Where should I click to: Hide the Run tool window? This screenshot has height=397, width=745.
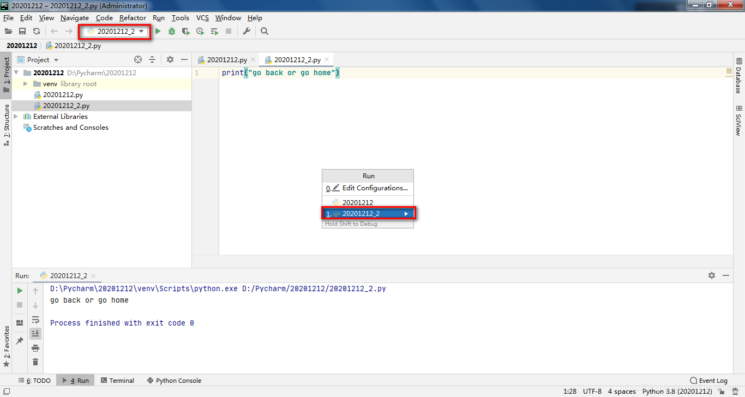pos(726,275)
